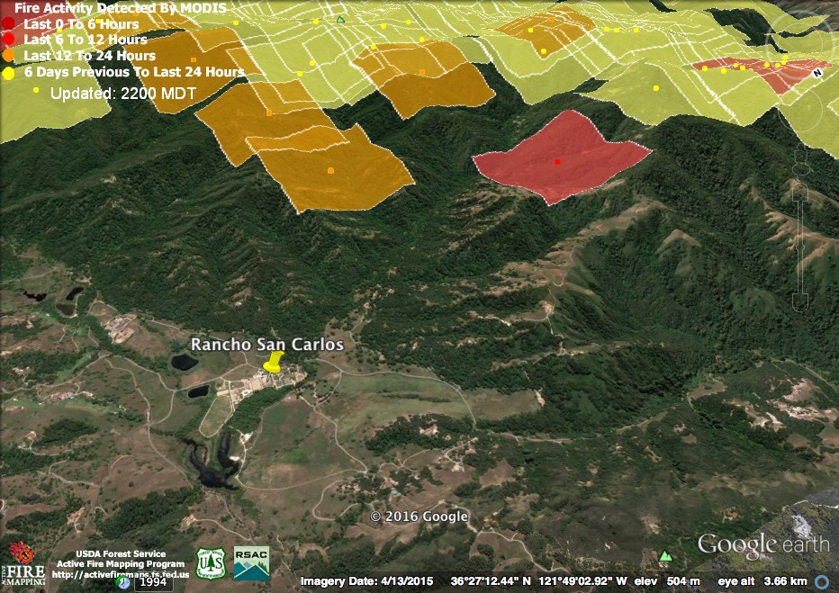Image resolution: width=839 pixels, height=593 pixels.
Task: Click the yellow Rancho San Carlos pushpin
Action: [x=274, y=363]
